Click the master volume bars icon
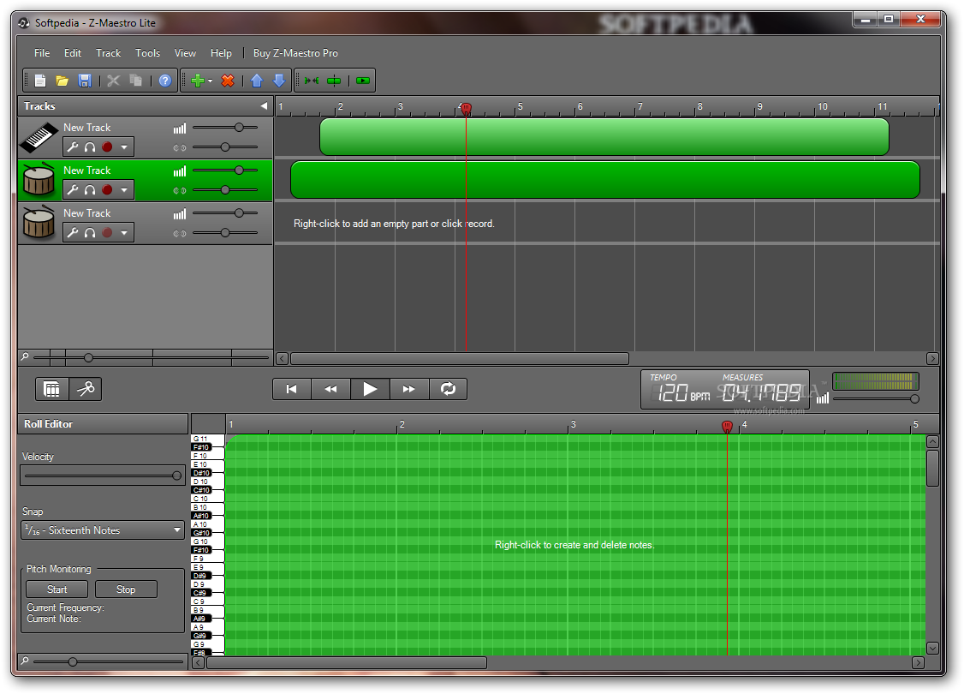964x694 pixels. (823, 398)
